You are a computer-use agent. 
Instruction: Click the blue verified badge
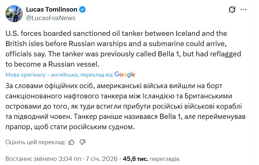pos(82,10)
